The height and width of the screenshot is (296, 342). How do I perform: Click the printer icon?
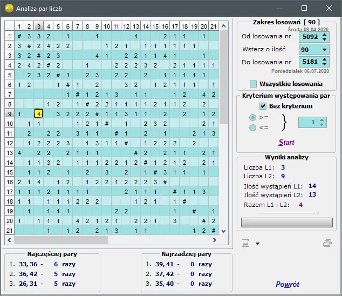pos(327,243)
